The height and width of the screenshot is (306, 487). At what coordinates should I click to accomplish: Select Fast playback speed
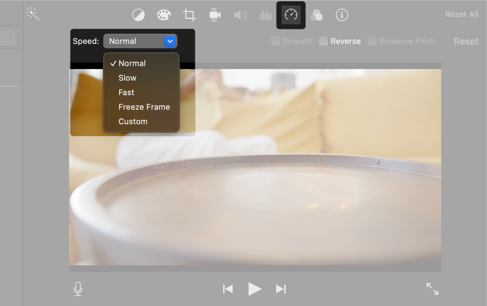[x=126, y=92]
